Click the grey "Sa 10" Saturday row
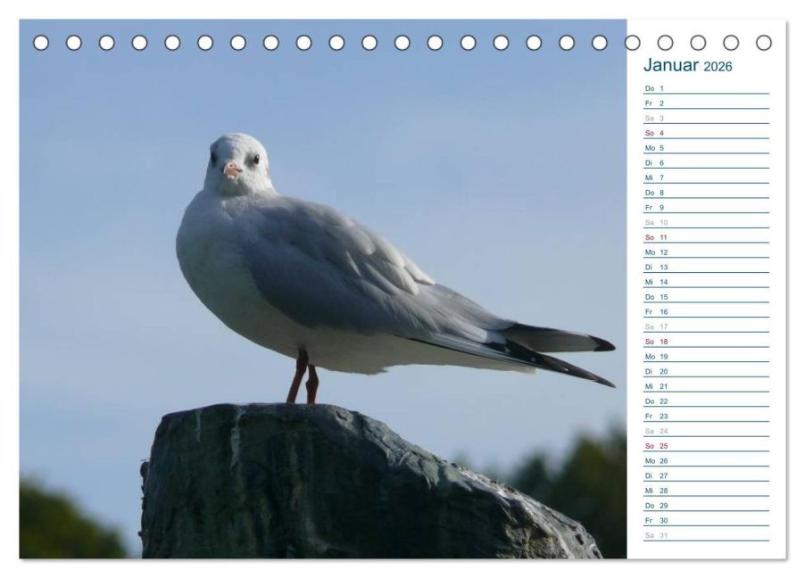This screenshot has width=805, height=578. pyautogui.click(x=705, y=222)
